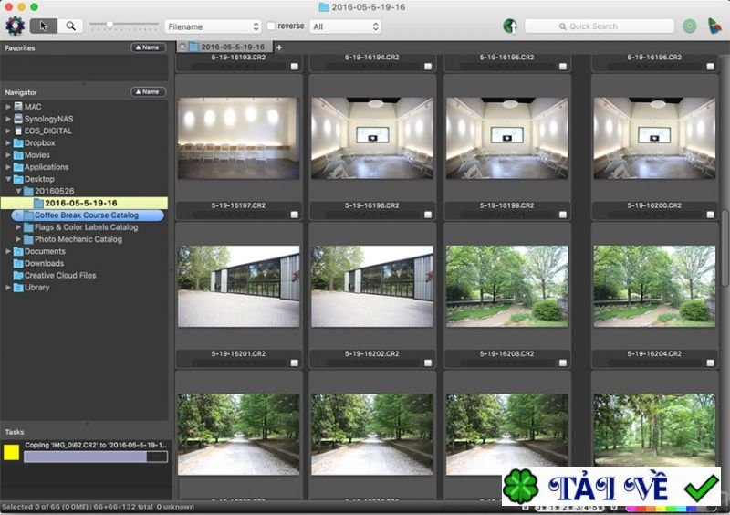
Task: Click the thumbnail size slider
Action: [x=109, y=26]
